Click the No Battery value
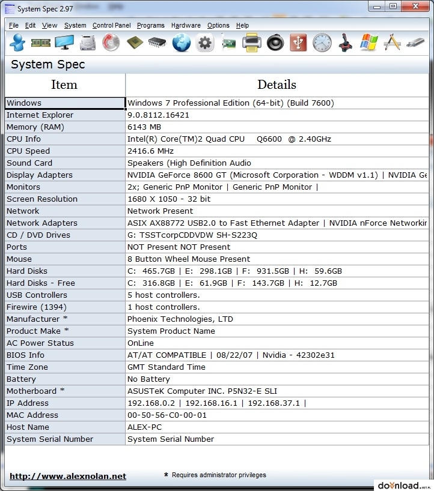The width and height of the screenshot is (434, 491). [148, 379]
